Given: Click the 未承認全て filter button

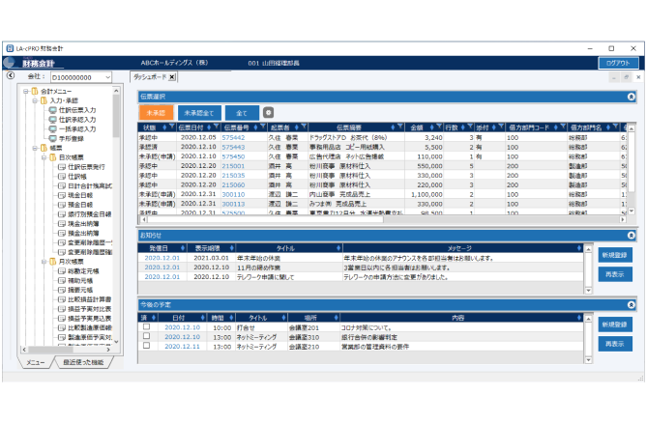Looking at the screenshot, I should click(x=199, y=113).
